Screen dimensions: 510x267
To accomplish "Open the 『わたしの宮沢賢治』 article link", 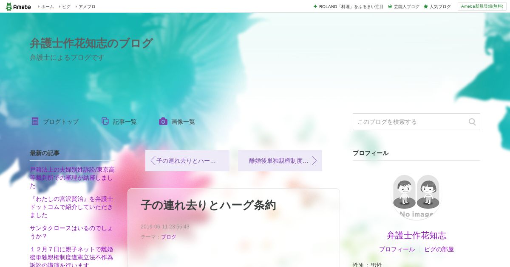I will tap(72, 207).
